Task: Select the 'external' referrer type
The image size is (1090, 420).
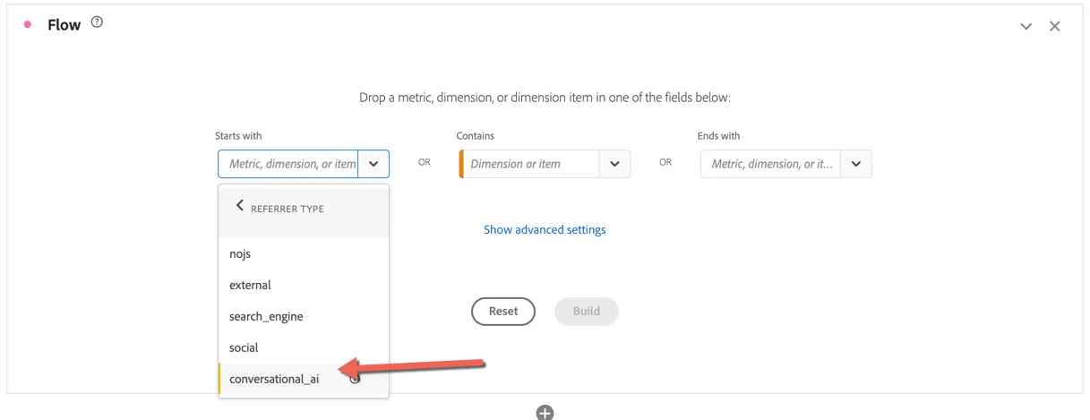Action: 304,285
